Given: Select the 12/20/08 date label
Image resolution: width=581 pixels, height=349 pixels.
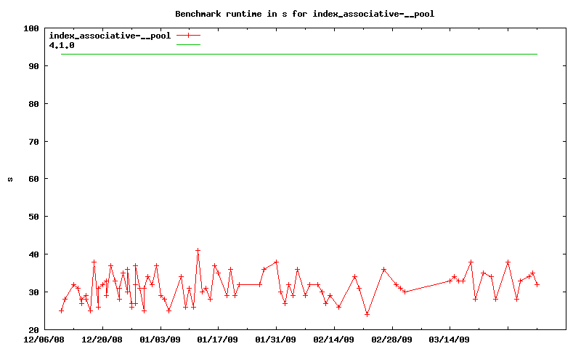Looking at the screenshot, I should 102,339.
